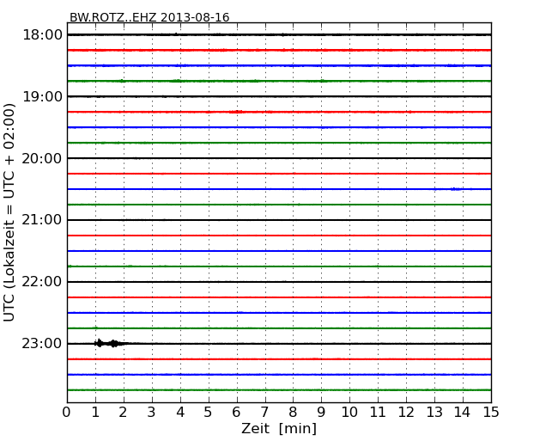
Task: Click the x-axis tick label 4
Action: point(180,412)
